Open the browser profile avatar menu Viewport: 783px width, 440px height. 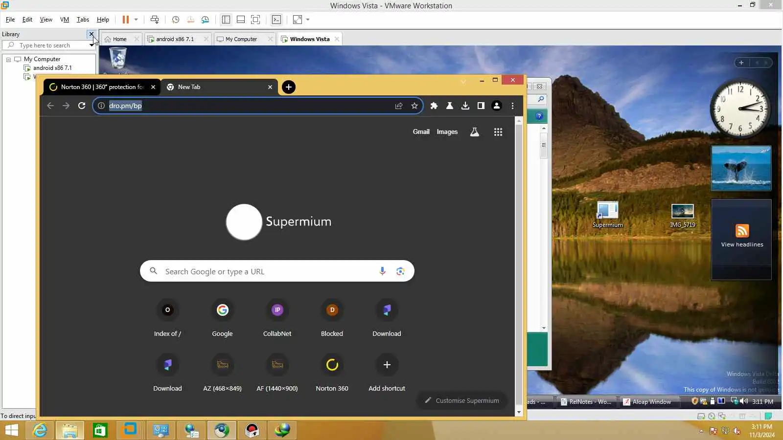pyautogui.click(x=497, y=106)
